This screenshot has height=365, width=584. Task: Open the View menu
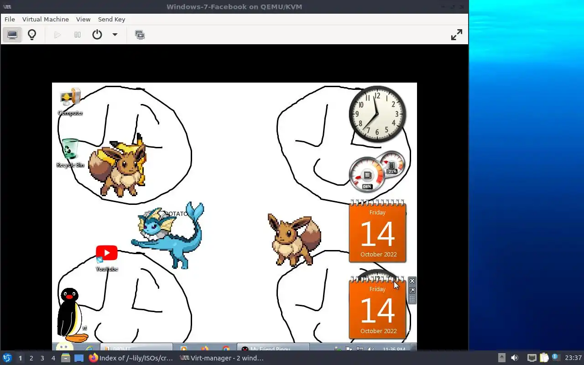point(83,19)
